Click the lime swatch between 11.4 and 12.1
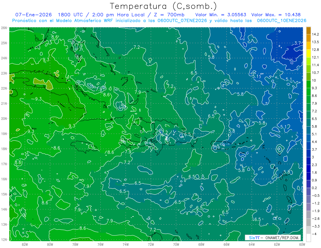This screenshot has width=321, height=248. pyautogui.click(x=308, y=61)
